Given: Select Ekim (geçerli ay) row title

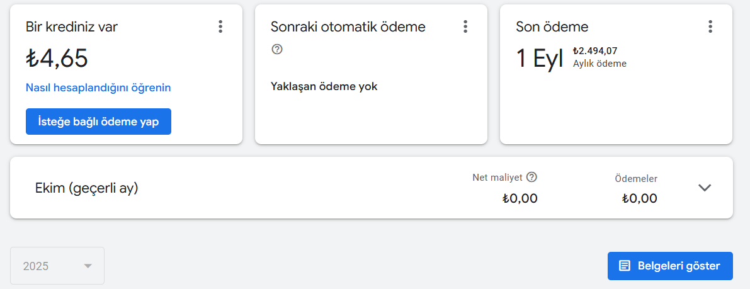Looking at the screenshot, I should click(86, 188).
